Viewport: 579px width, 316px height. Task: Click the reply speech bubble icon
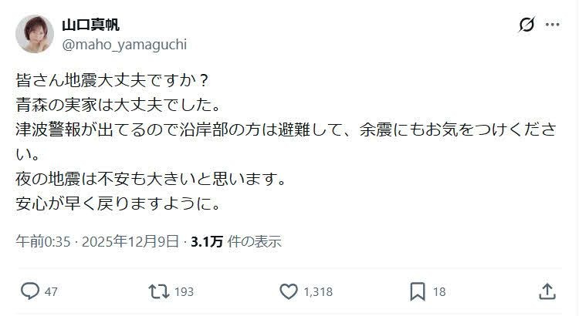[30, 291]
